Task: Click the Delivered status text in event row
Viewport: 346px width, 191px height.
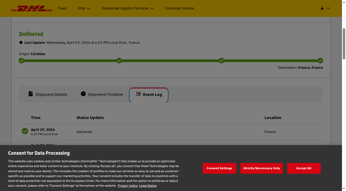Action: tap(84, 132)
